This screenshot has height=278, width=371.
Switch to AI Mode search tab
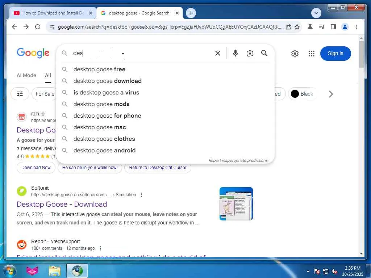(x=26, y=75)
